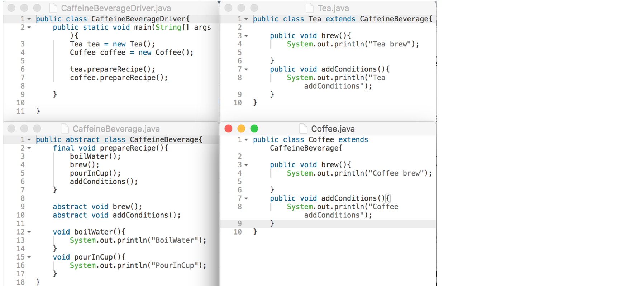Collapse the Coffee class declaration fold arrow
This screenshot has width=620, height=286.
click(246, 140)
